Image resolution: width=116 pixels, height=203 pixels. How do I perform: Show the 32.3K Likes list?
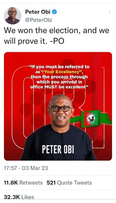click(19, 197)
